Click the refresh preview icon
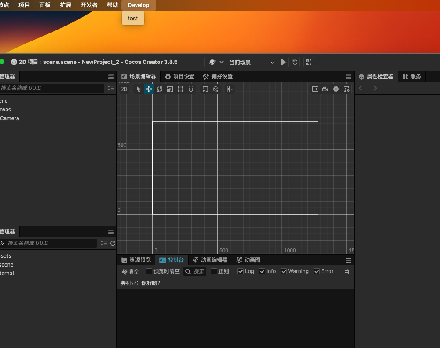Screen dimensions: 440x348 [x=295, y=62]
